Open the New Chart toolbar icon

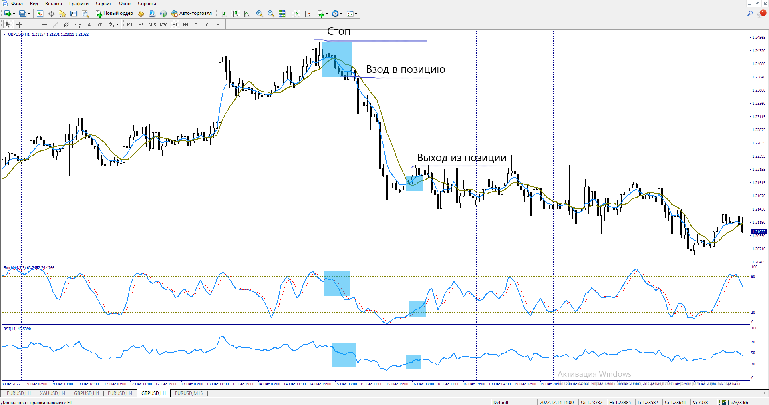(8, 14)
